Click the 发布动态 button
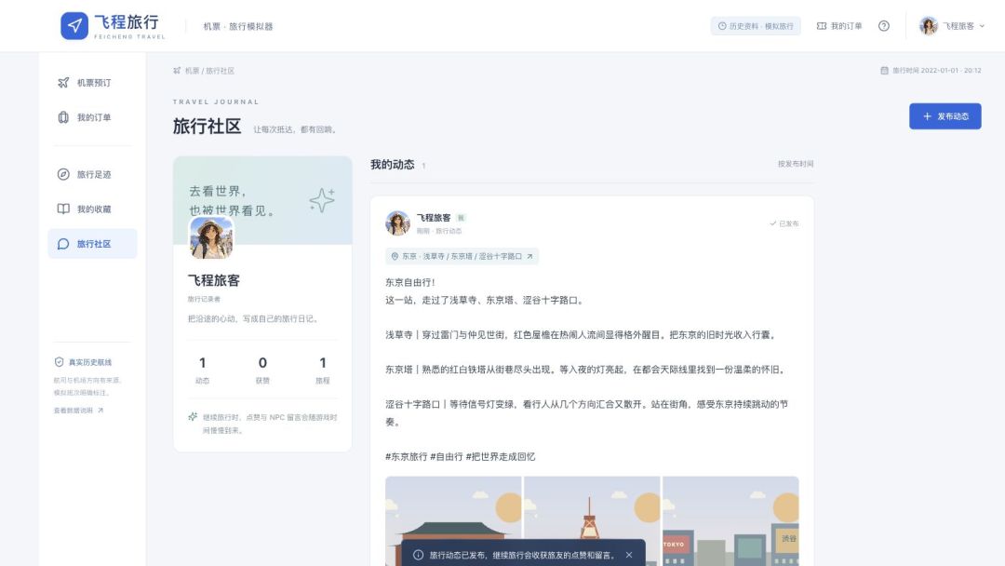Screen dimensions: 1005x566 945,116
